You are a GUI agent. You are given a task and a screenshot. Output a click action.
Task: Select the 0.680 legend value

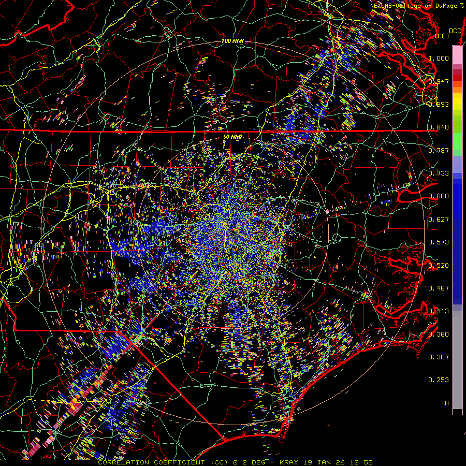[x=439, y=196]
